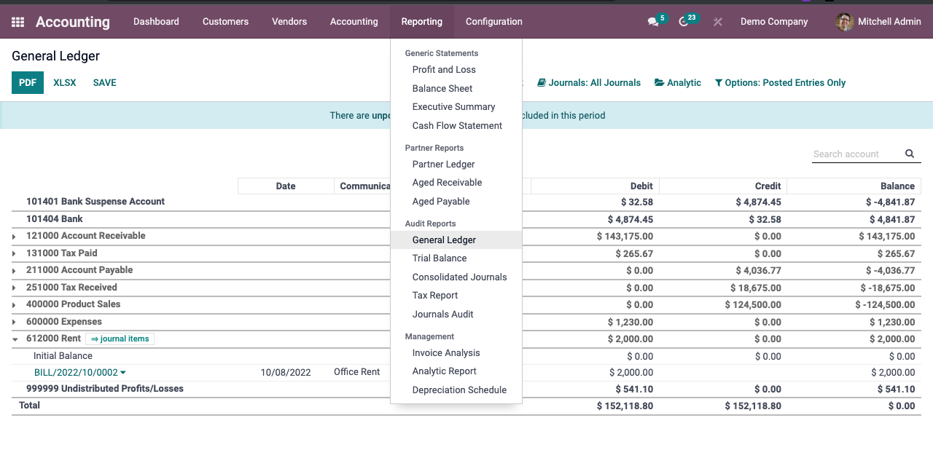The width and height of the screenshot is (933, 466).
Task: Expand the 121000 Account Receivable row
Action: [x=15, y=237]
